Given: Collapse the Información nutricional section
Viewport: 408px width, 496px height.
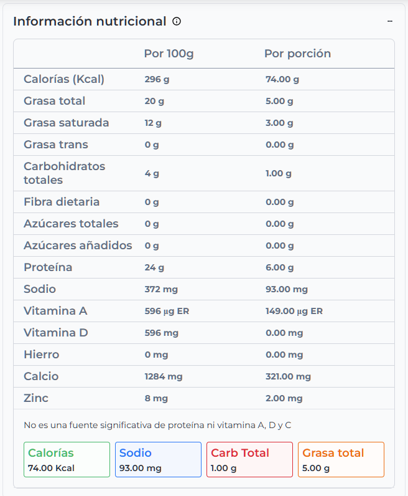Looking at the screenshot, I should pyautogui.click(x=390, y=21).
